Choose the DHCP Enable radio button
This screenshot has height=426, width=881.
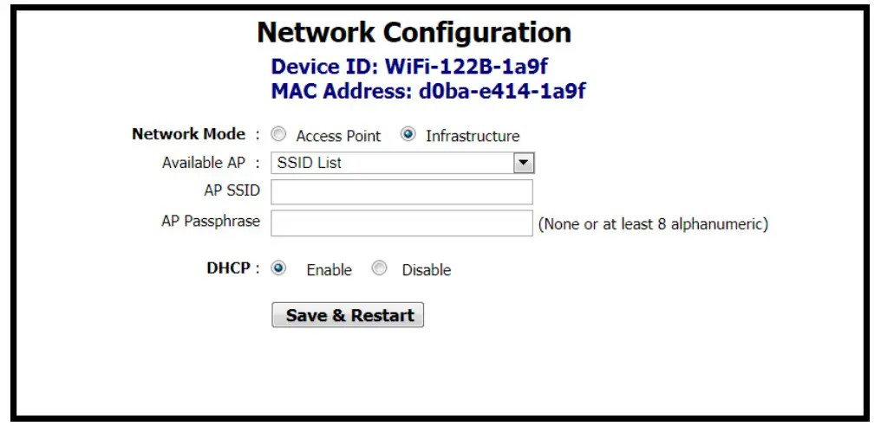click(x=278, y=268)
